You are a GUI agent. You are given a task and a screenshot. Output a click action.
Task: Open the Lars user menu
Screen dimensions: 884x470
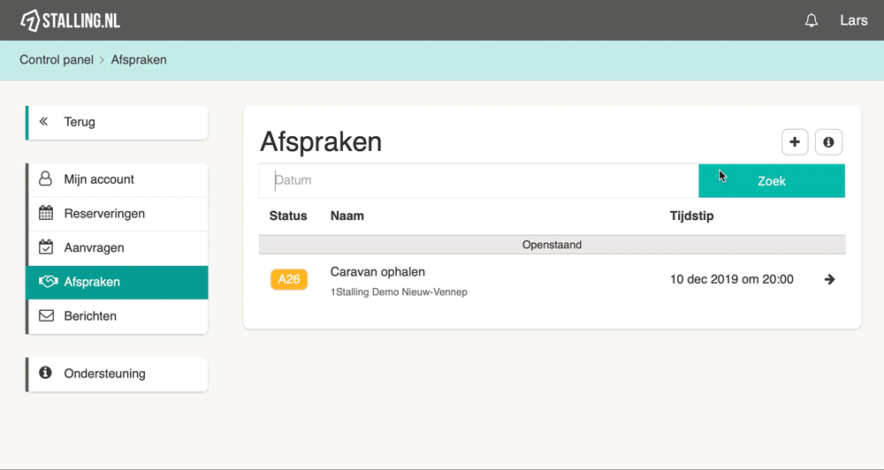(854, 21)
